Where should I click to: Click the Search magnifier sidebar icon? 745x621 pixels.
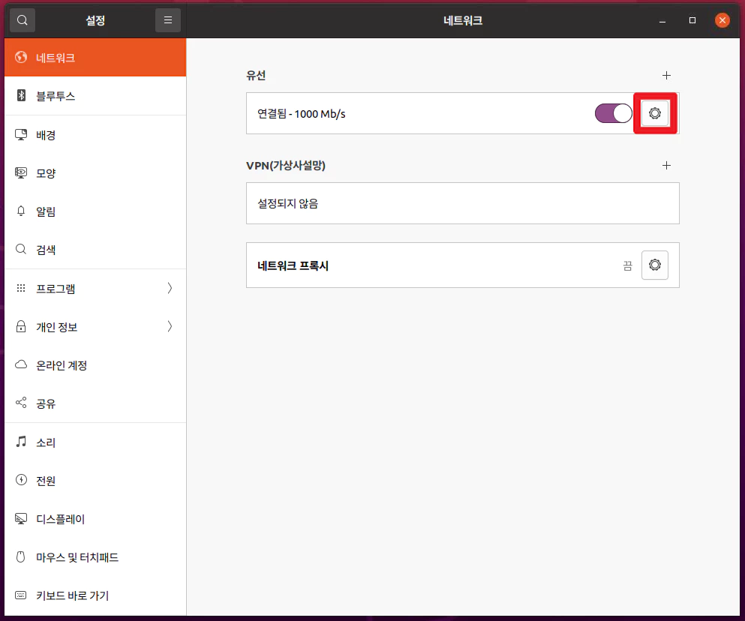click(21, 249)
